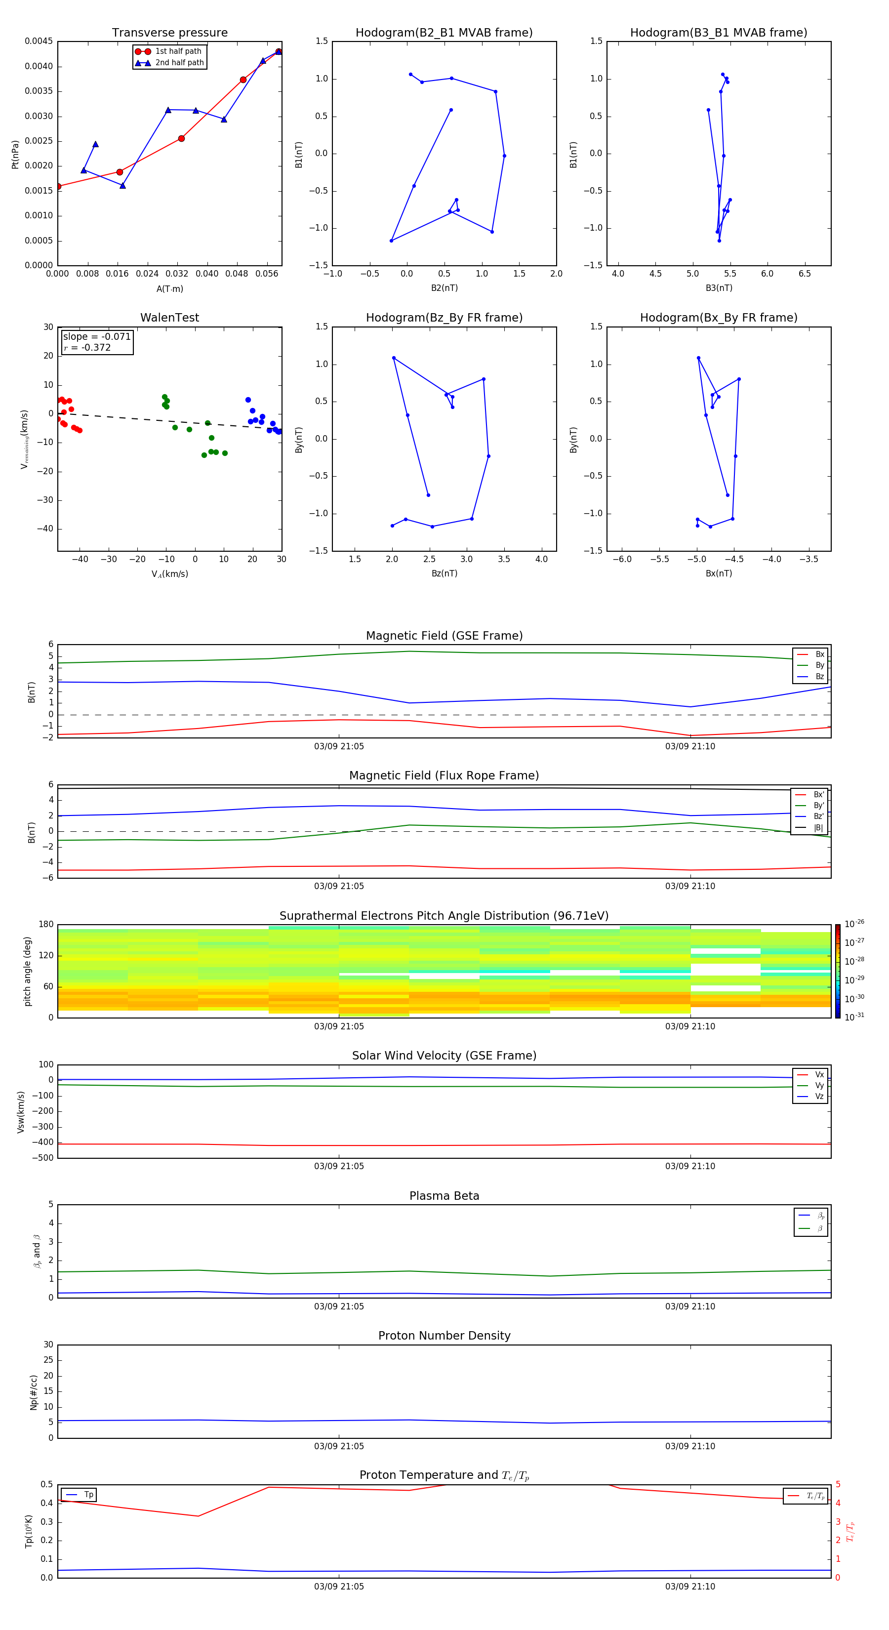Click the 'Vsw(km/s)' axis label
The image size is (889, 1630).
(x=21, y=1111)
